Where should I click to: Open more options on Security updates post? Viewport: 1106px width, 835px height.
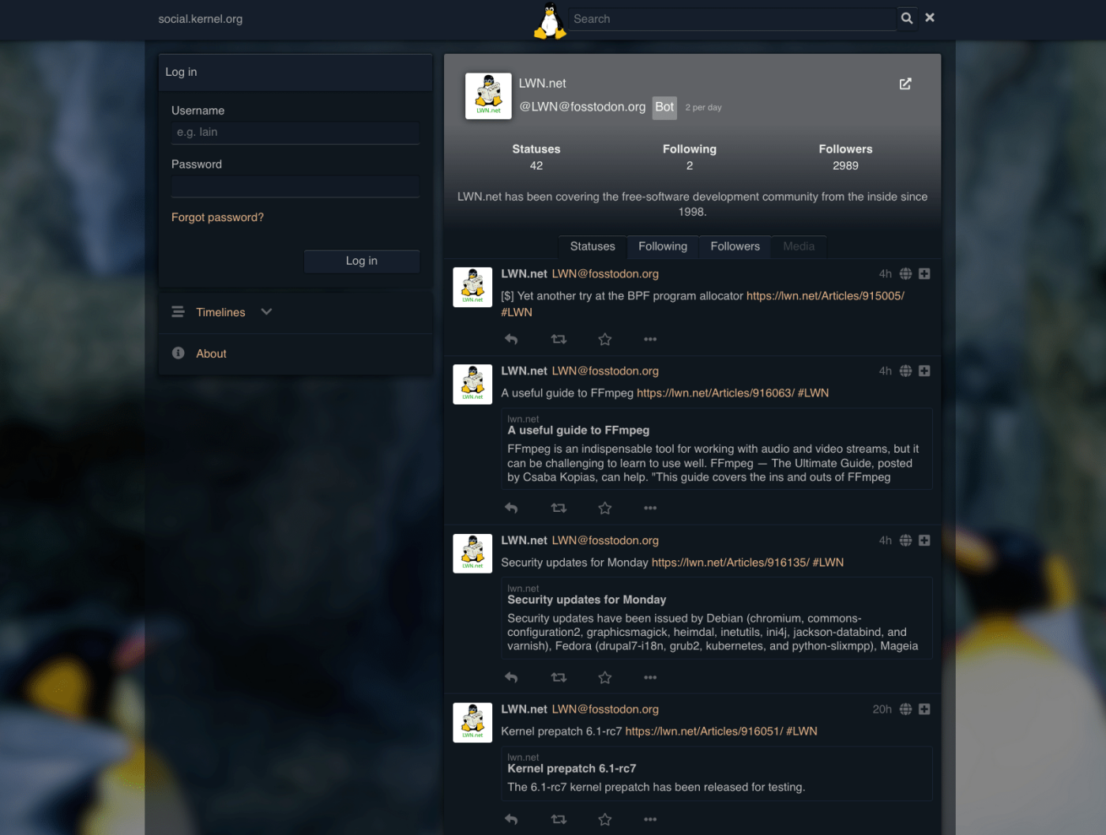[x=650, y=677]
